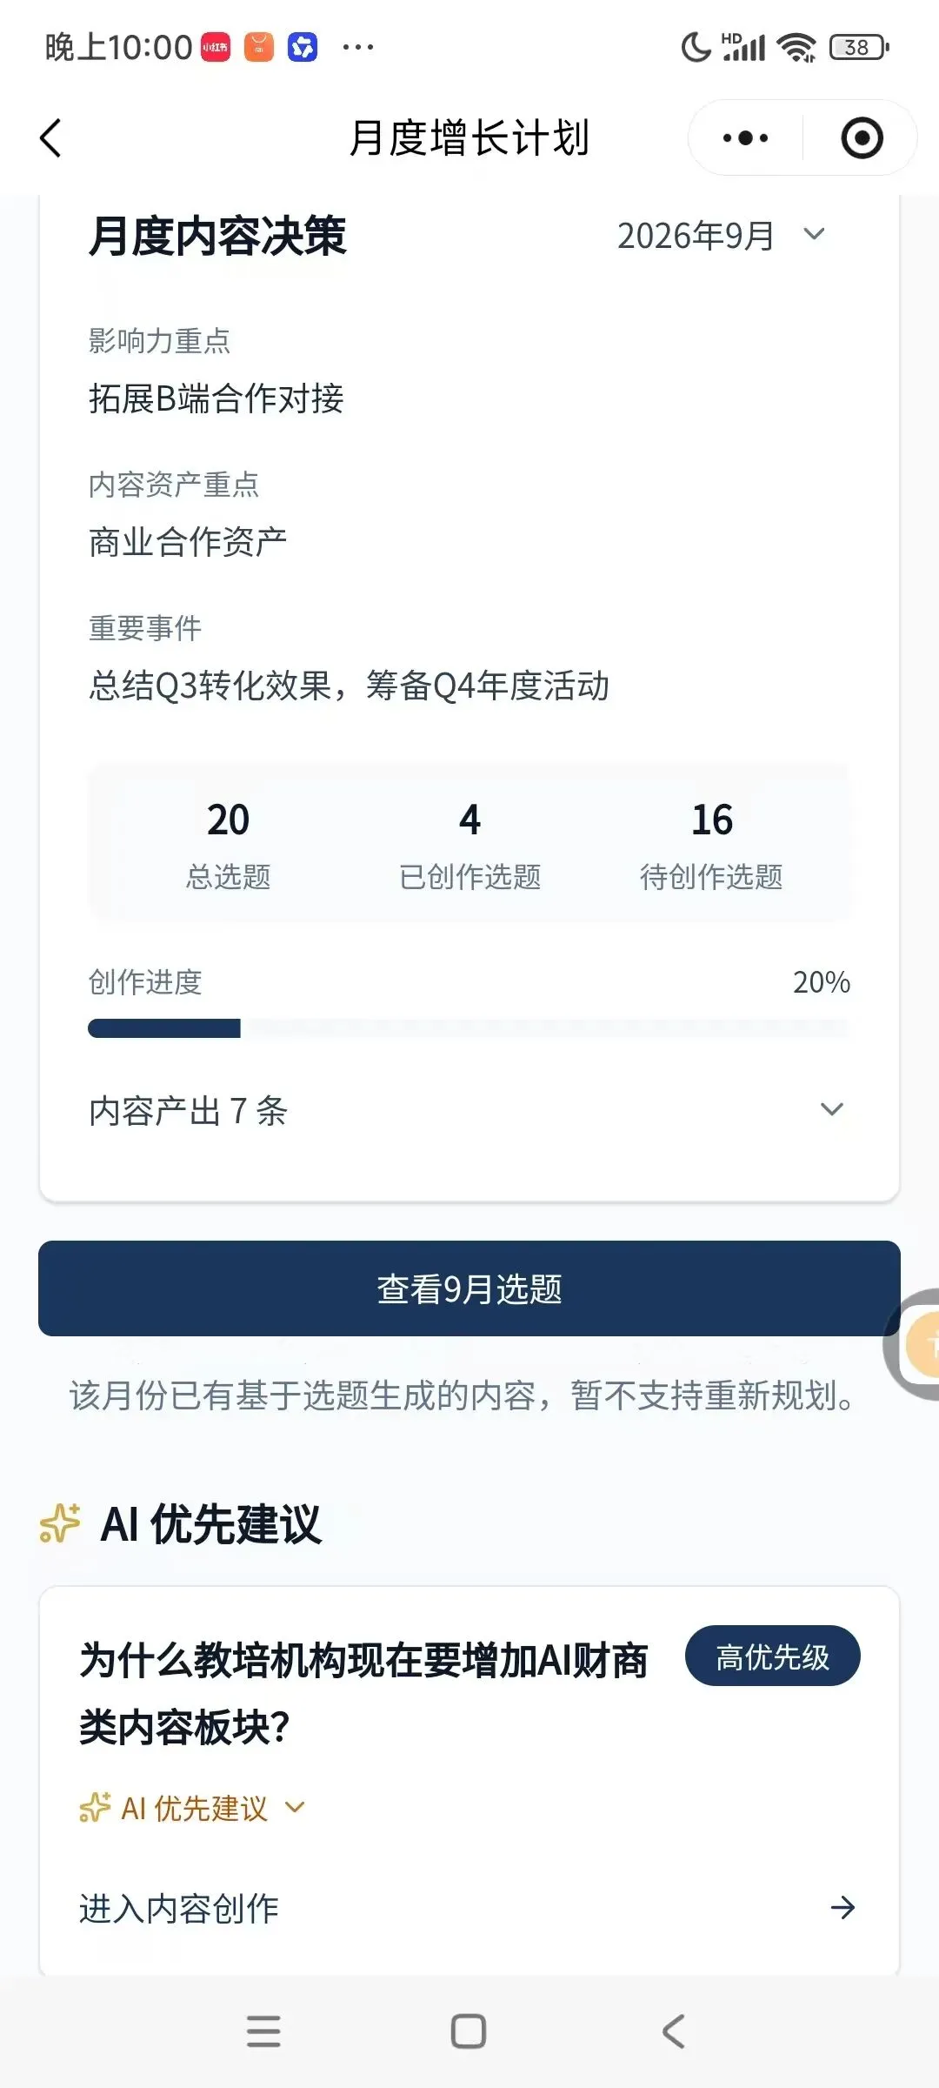
Task: Tap the AI sparkle icon beside AI 优先建议 heading
Action: click(60, 1523)
